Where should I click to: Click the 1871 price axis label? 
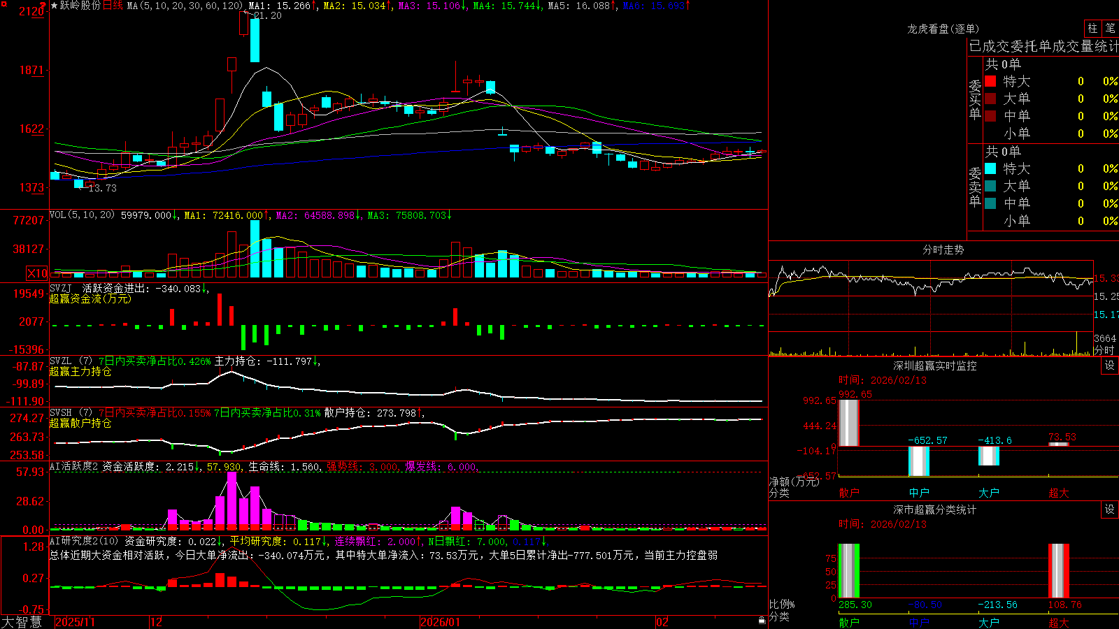click(x=31, y=70)
